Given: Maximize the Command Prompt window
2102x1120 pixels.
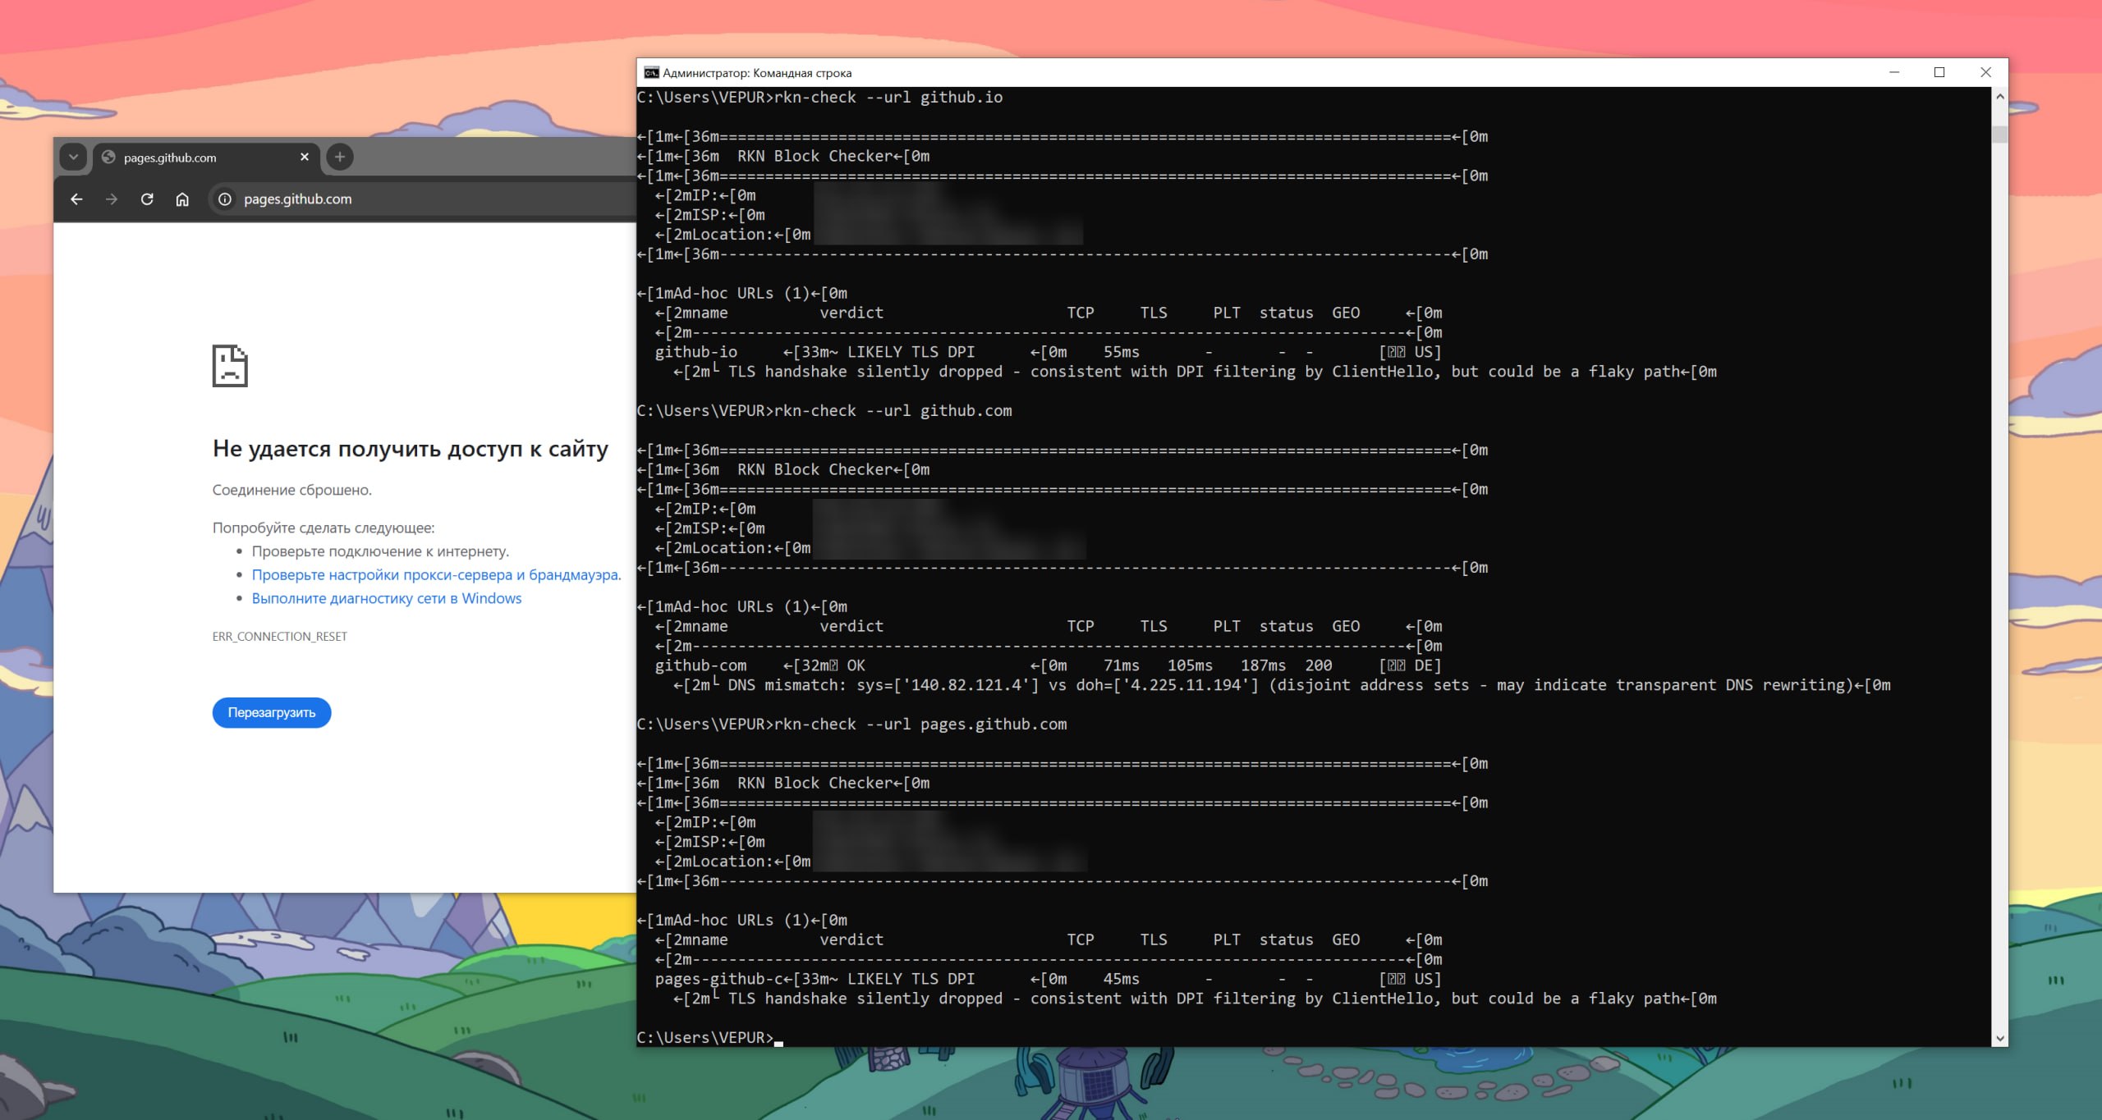Looking at the screenshot, I should [1939, 73].
